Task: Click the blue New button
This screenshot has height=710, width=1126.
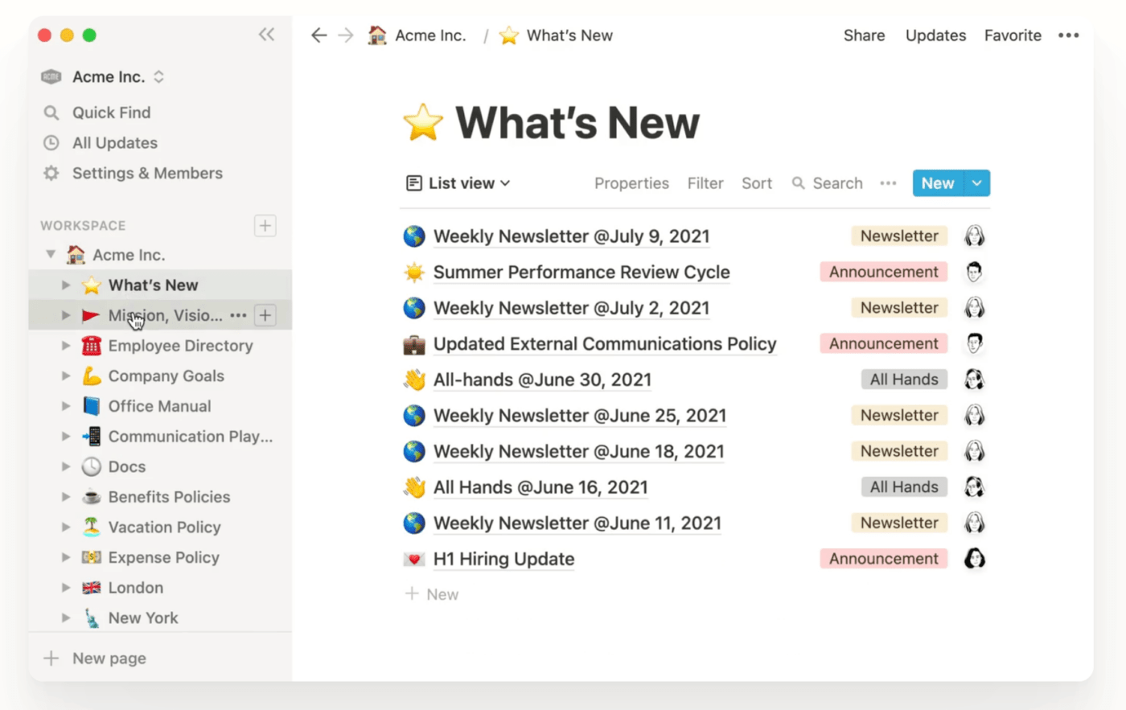Action: [x=937, y=183]
